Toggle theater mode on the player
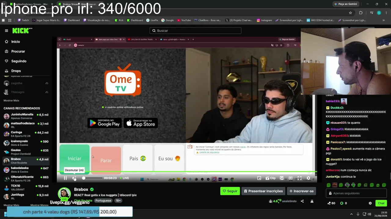 click(x=291, y=178)
